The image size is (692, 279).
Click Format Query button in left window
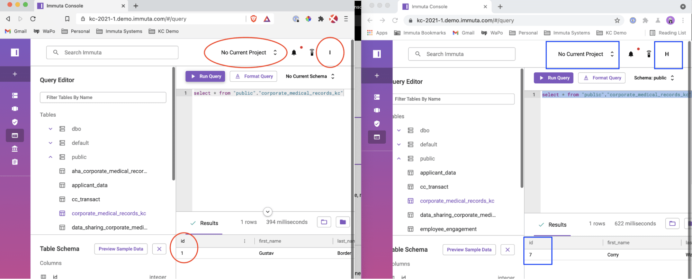coord(253,76)
